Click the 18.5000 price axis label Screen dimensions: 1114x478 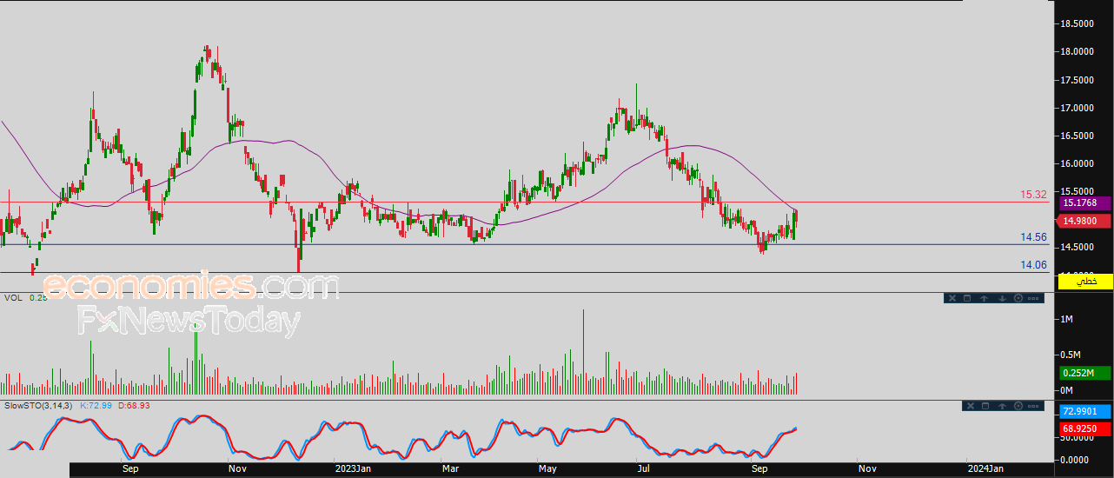pos(1078,24)
